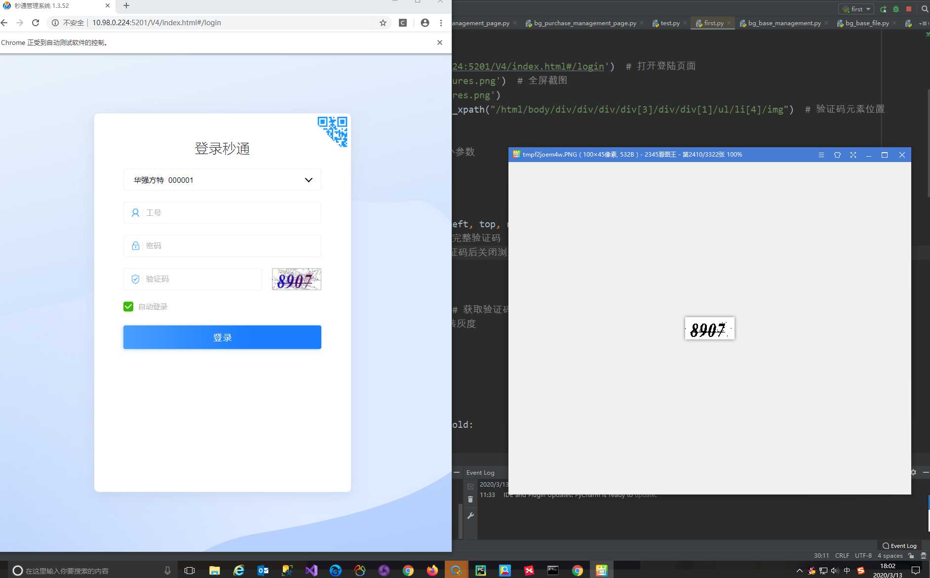Click the PyCharm Debug bug icon
This screenshot has width=930, height=578.
pos(896,9)
